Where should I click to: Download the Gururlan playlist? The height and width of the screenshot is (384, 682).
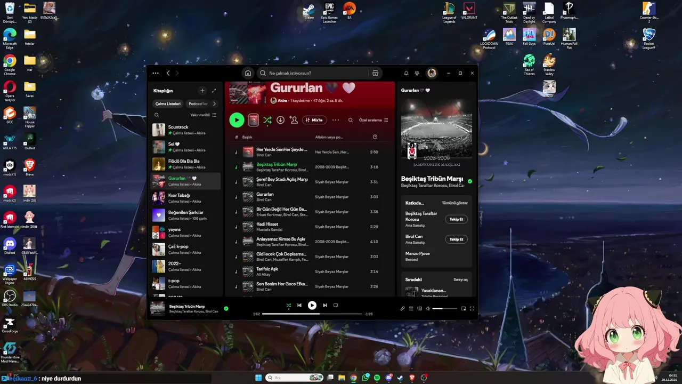(x=280, y=120)
